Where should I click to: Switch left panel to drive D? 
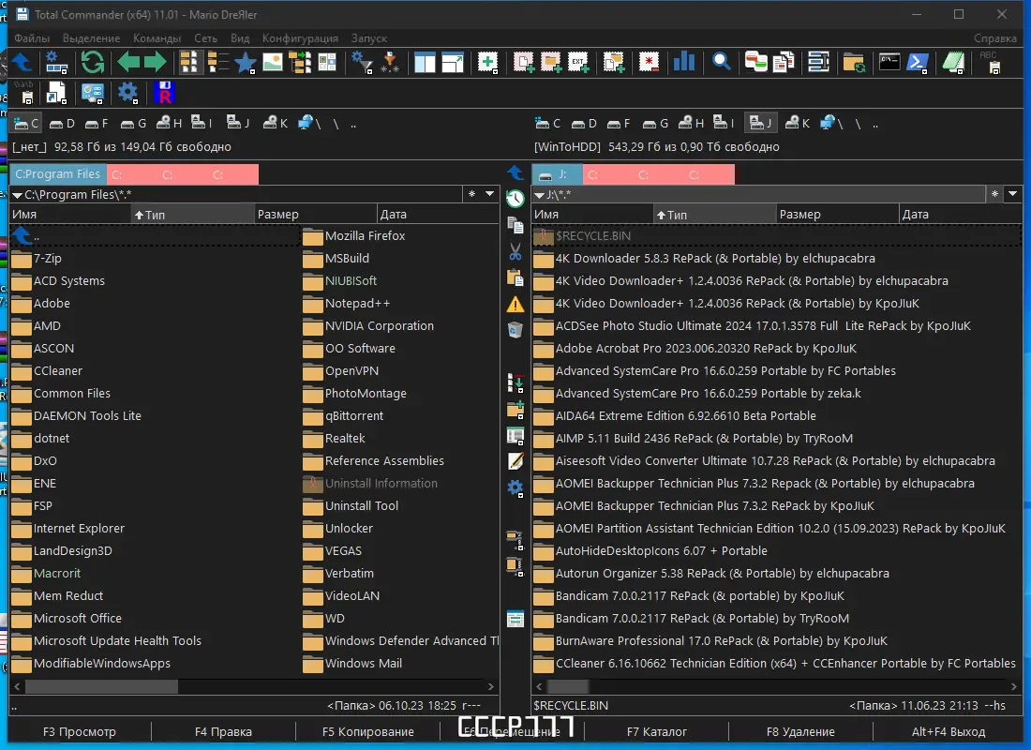click(63, 123)
